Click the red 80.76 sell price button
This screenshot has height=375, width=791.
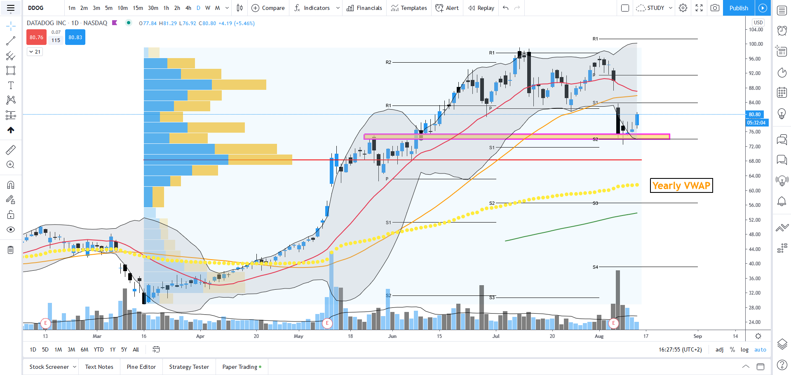coord(36,37)
